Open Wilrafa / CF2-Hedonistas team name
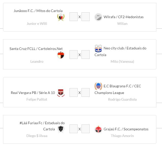 [123, 17]
